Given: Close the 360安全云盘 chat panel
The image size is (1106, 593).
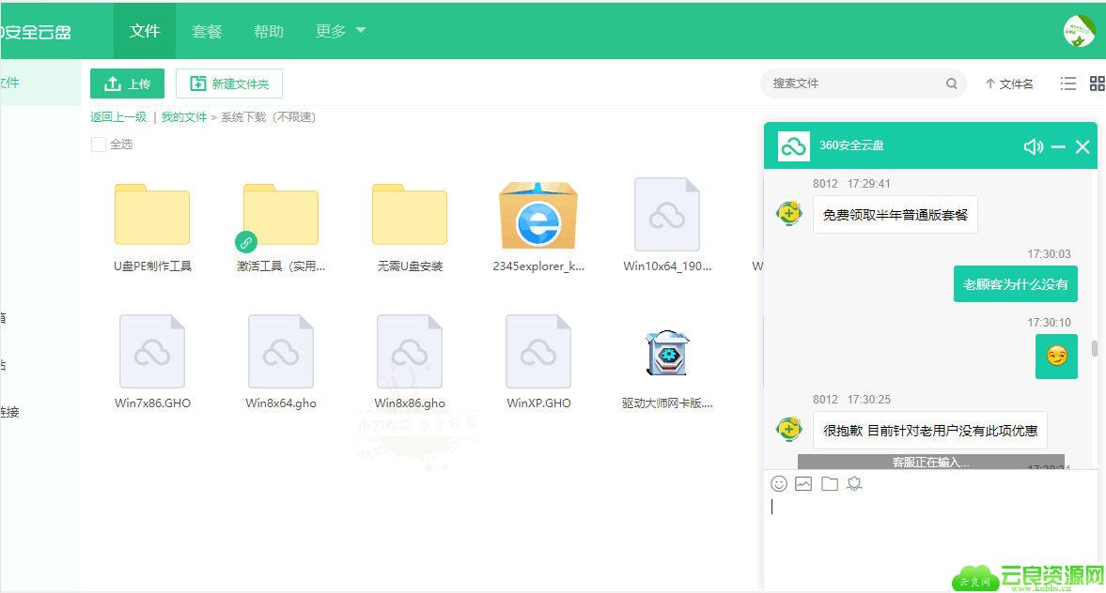Looking at the screenshot, I should click(1083, 146).
